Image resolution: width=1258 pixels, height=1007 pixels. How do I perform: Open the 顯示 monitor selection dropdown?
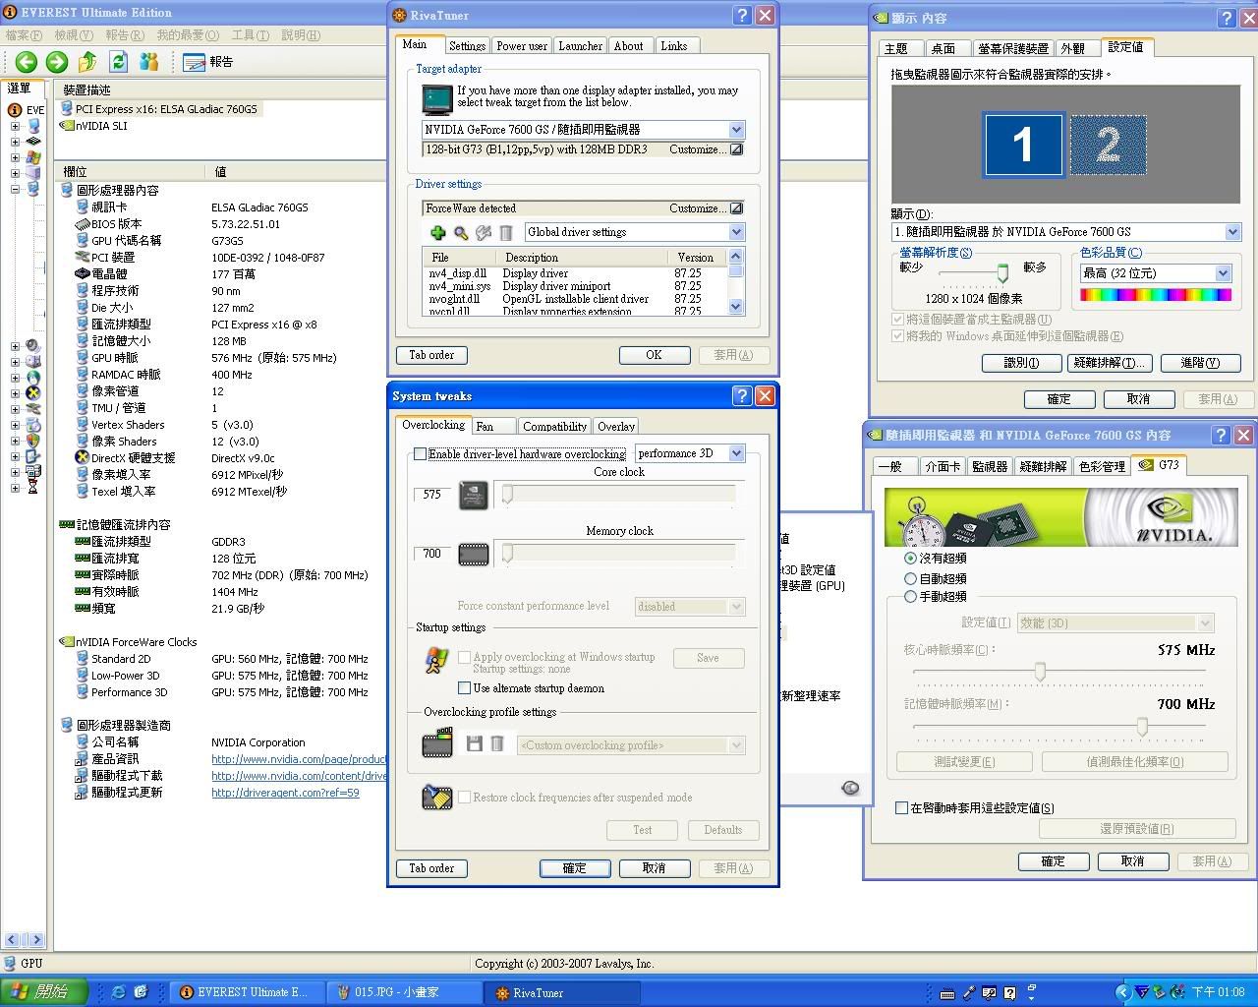tap(1232, 232)
